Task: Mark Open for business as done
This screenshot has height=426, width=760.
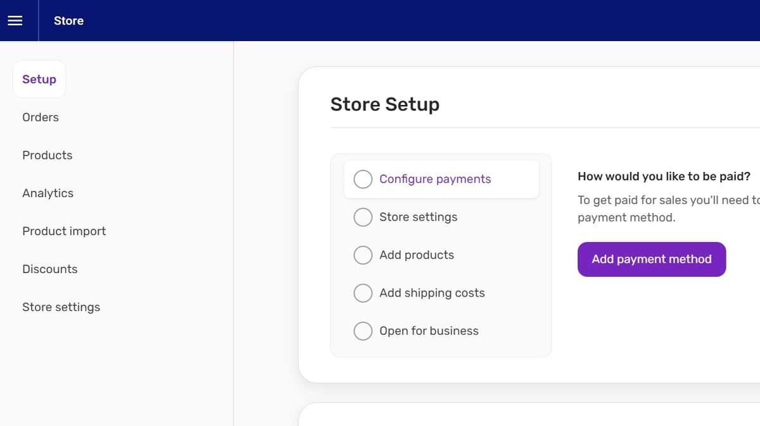Action: tap(363, 331)
